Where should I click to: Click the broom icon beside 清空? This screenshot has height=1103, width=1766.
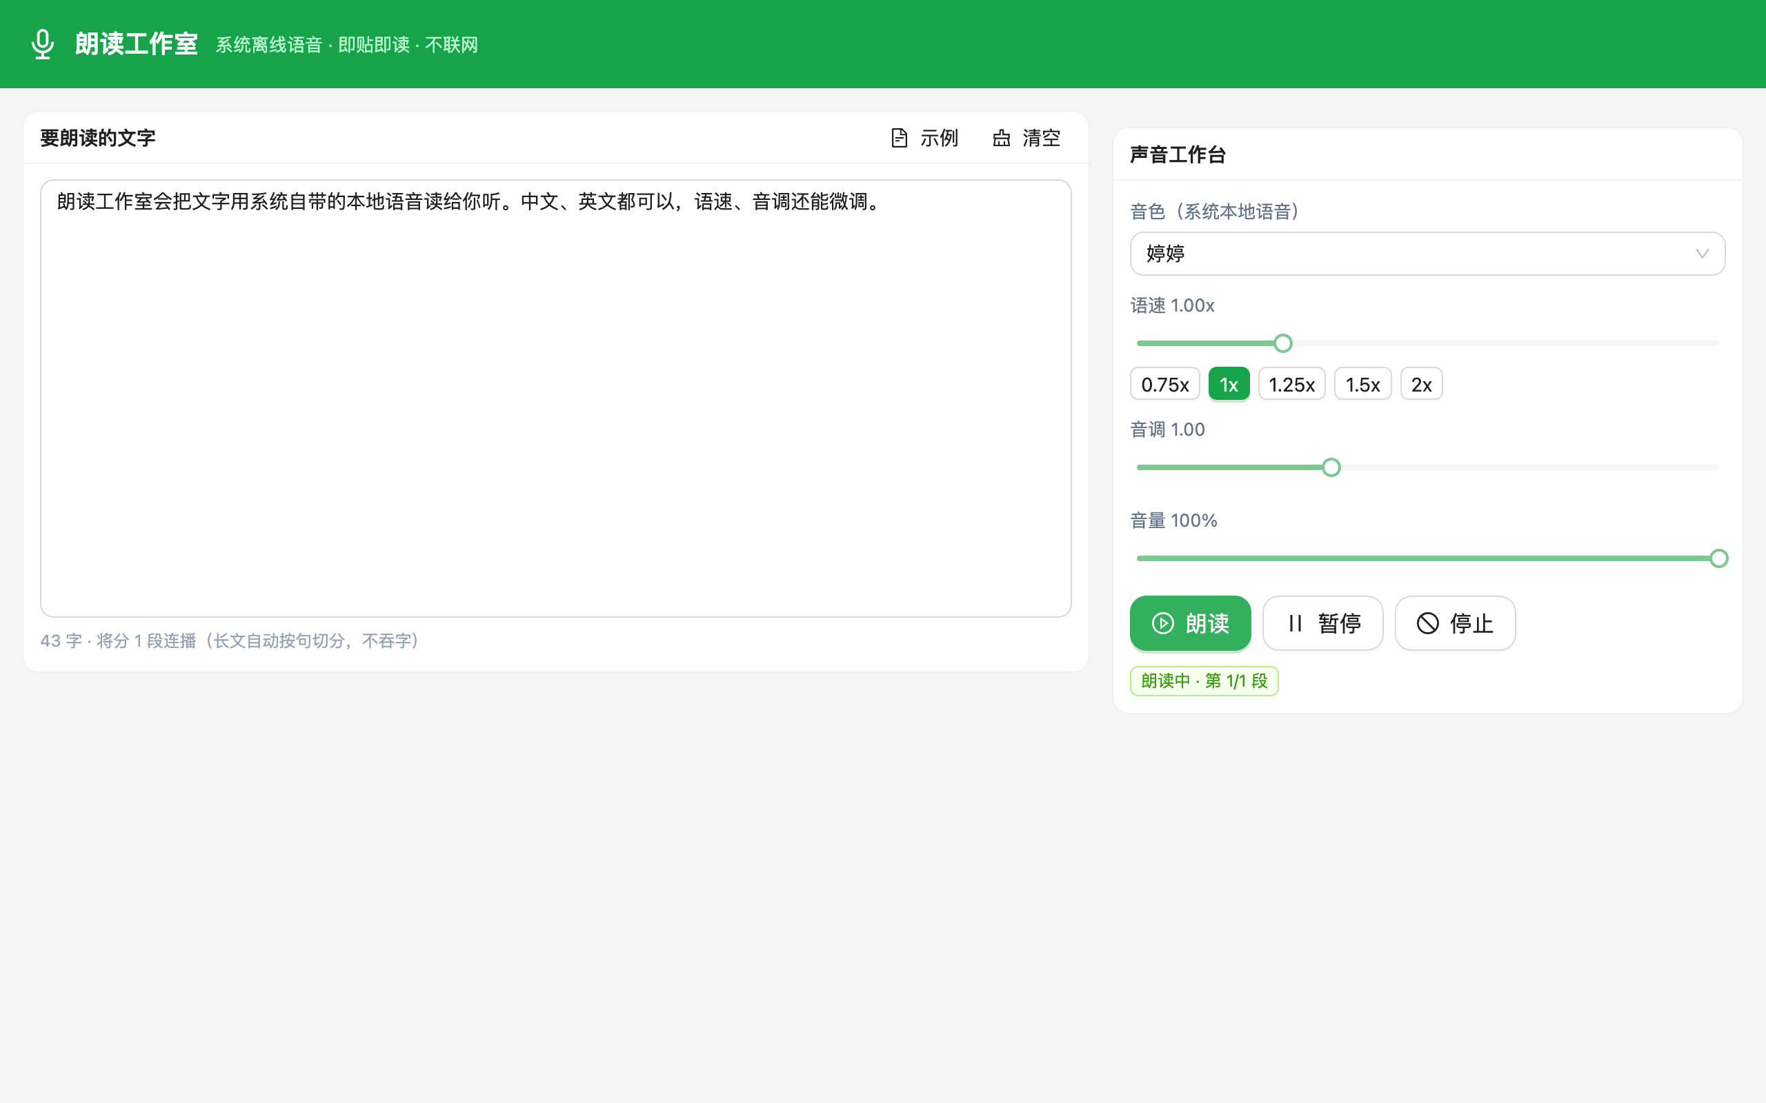coord(1001,138)
